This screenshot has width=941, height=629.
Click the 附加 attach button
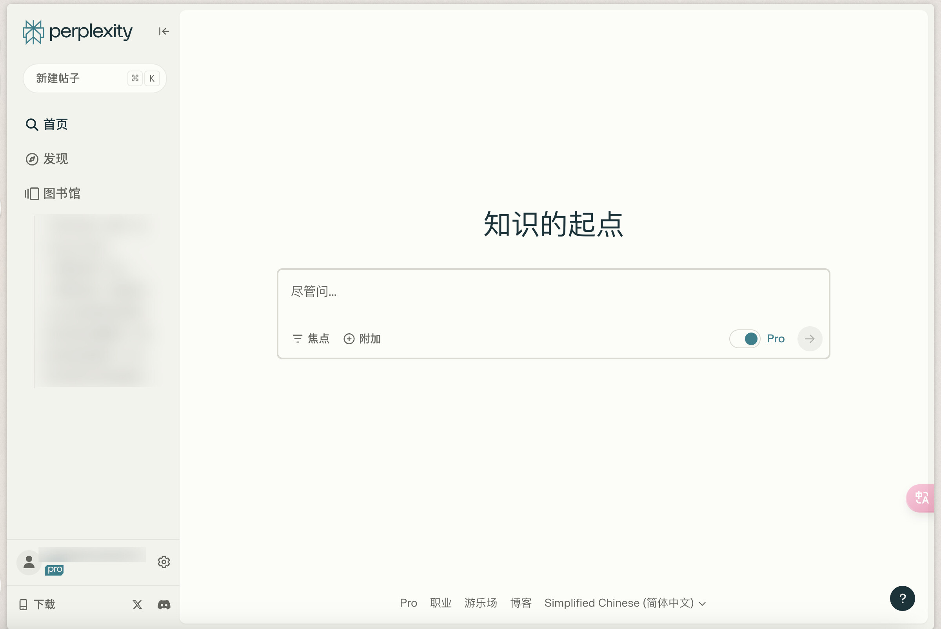(x=362, y=338)
